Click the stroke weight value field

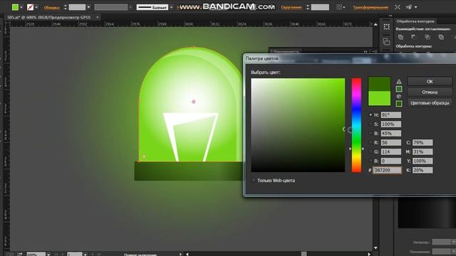click(77, 7)
